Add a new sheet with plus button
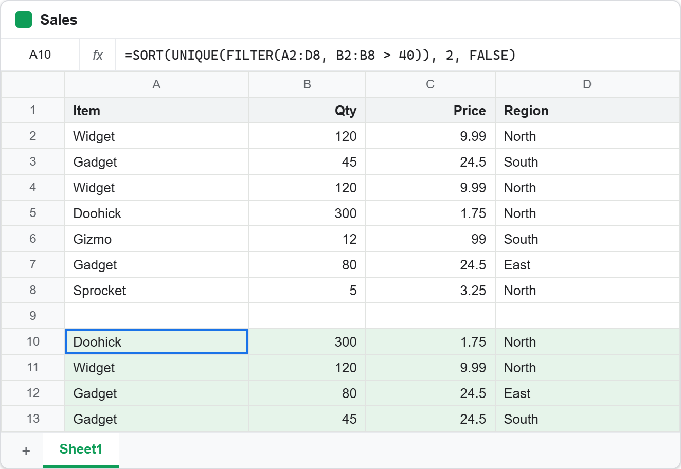This screenshot has width=681, height=469. click(26, 450)
